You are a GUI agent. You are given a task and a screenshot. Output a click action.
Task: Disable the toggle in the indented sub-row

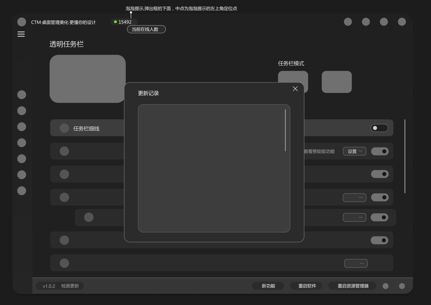379,217
